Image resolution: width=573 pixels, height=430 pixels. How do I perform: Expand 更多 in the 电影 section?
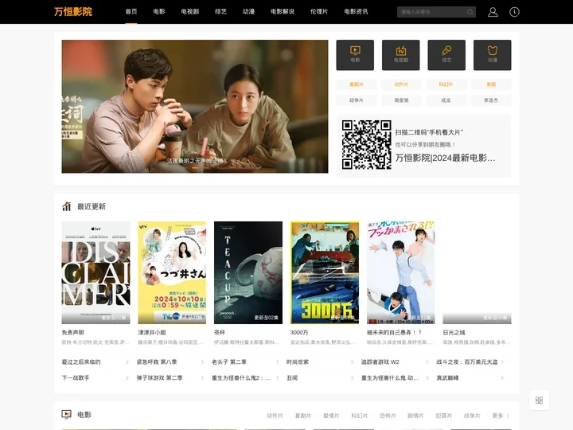pyautogui.click(x=501, y=416)
